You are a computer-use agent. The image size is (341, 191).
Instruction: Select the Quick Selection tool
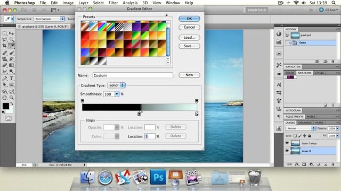(x=11, y=39)
